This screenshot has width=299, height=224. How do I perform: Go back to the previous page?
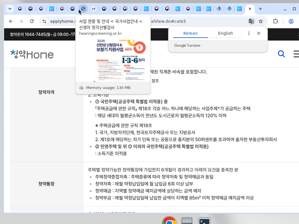(x=11, y=21)
